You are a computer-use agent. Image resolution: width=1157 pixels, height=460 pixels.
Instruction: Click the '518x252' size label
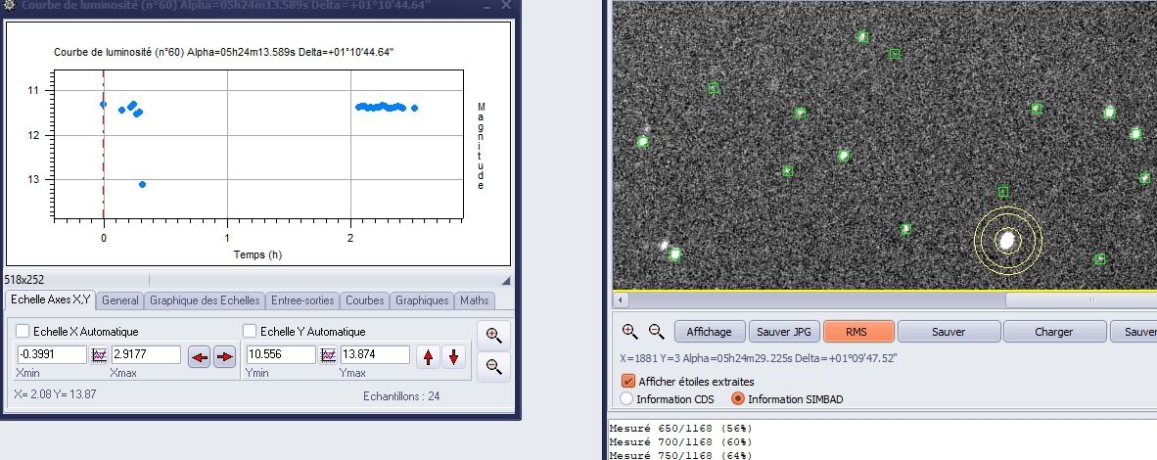23,280
